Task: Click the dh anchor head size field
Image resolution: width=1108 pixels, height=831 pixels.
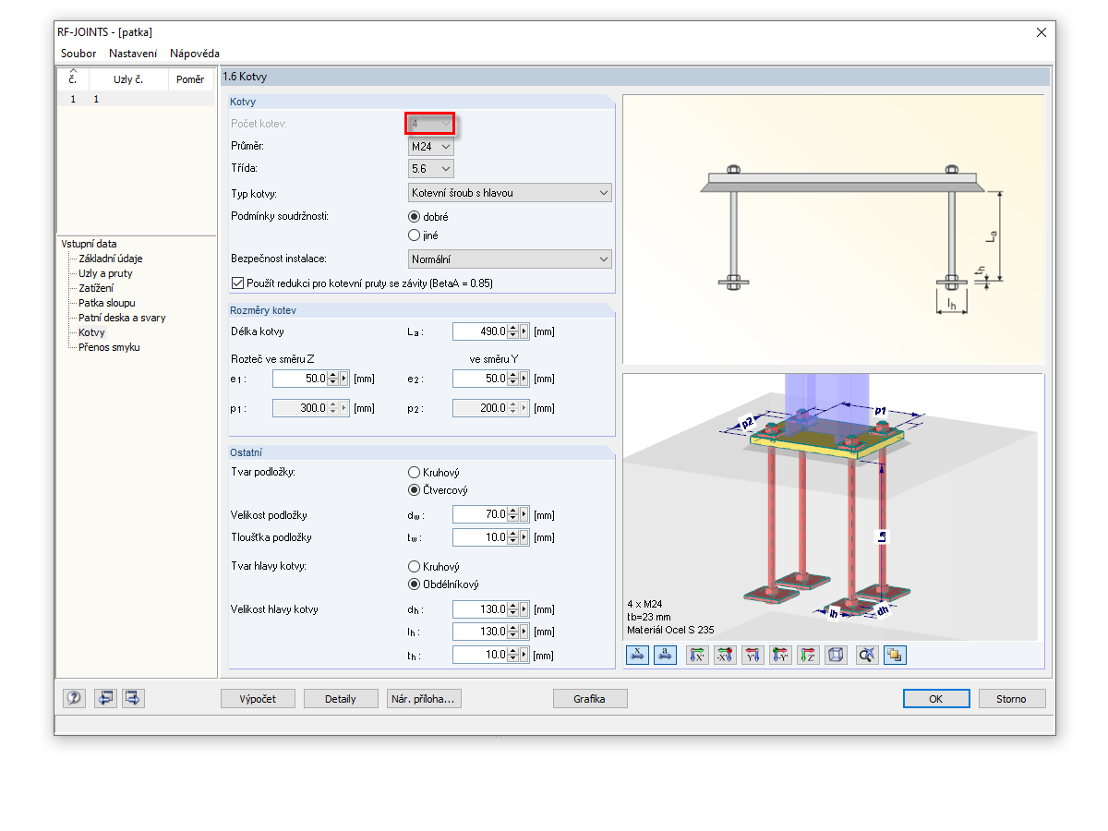Action: pos(481,609)
